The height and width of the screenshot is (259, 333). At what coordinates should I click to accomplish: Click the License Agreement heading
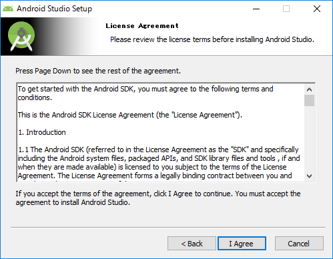point(142,26)
